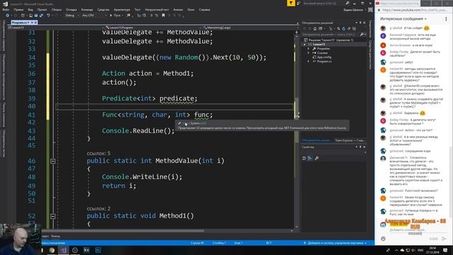This screenshot has width=453, height=255.
Task: Click the Alphabetical sort icon in Properties panel
Action: (310, 158)
